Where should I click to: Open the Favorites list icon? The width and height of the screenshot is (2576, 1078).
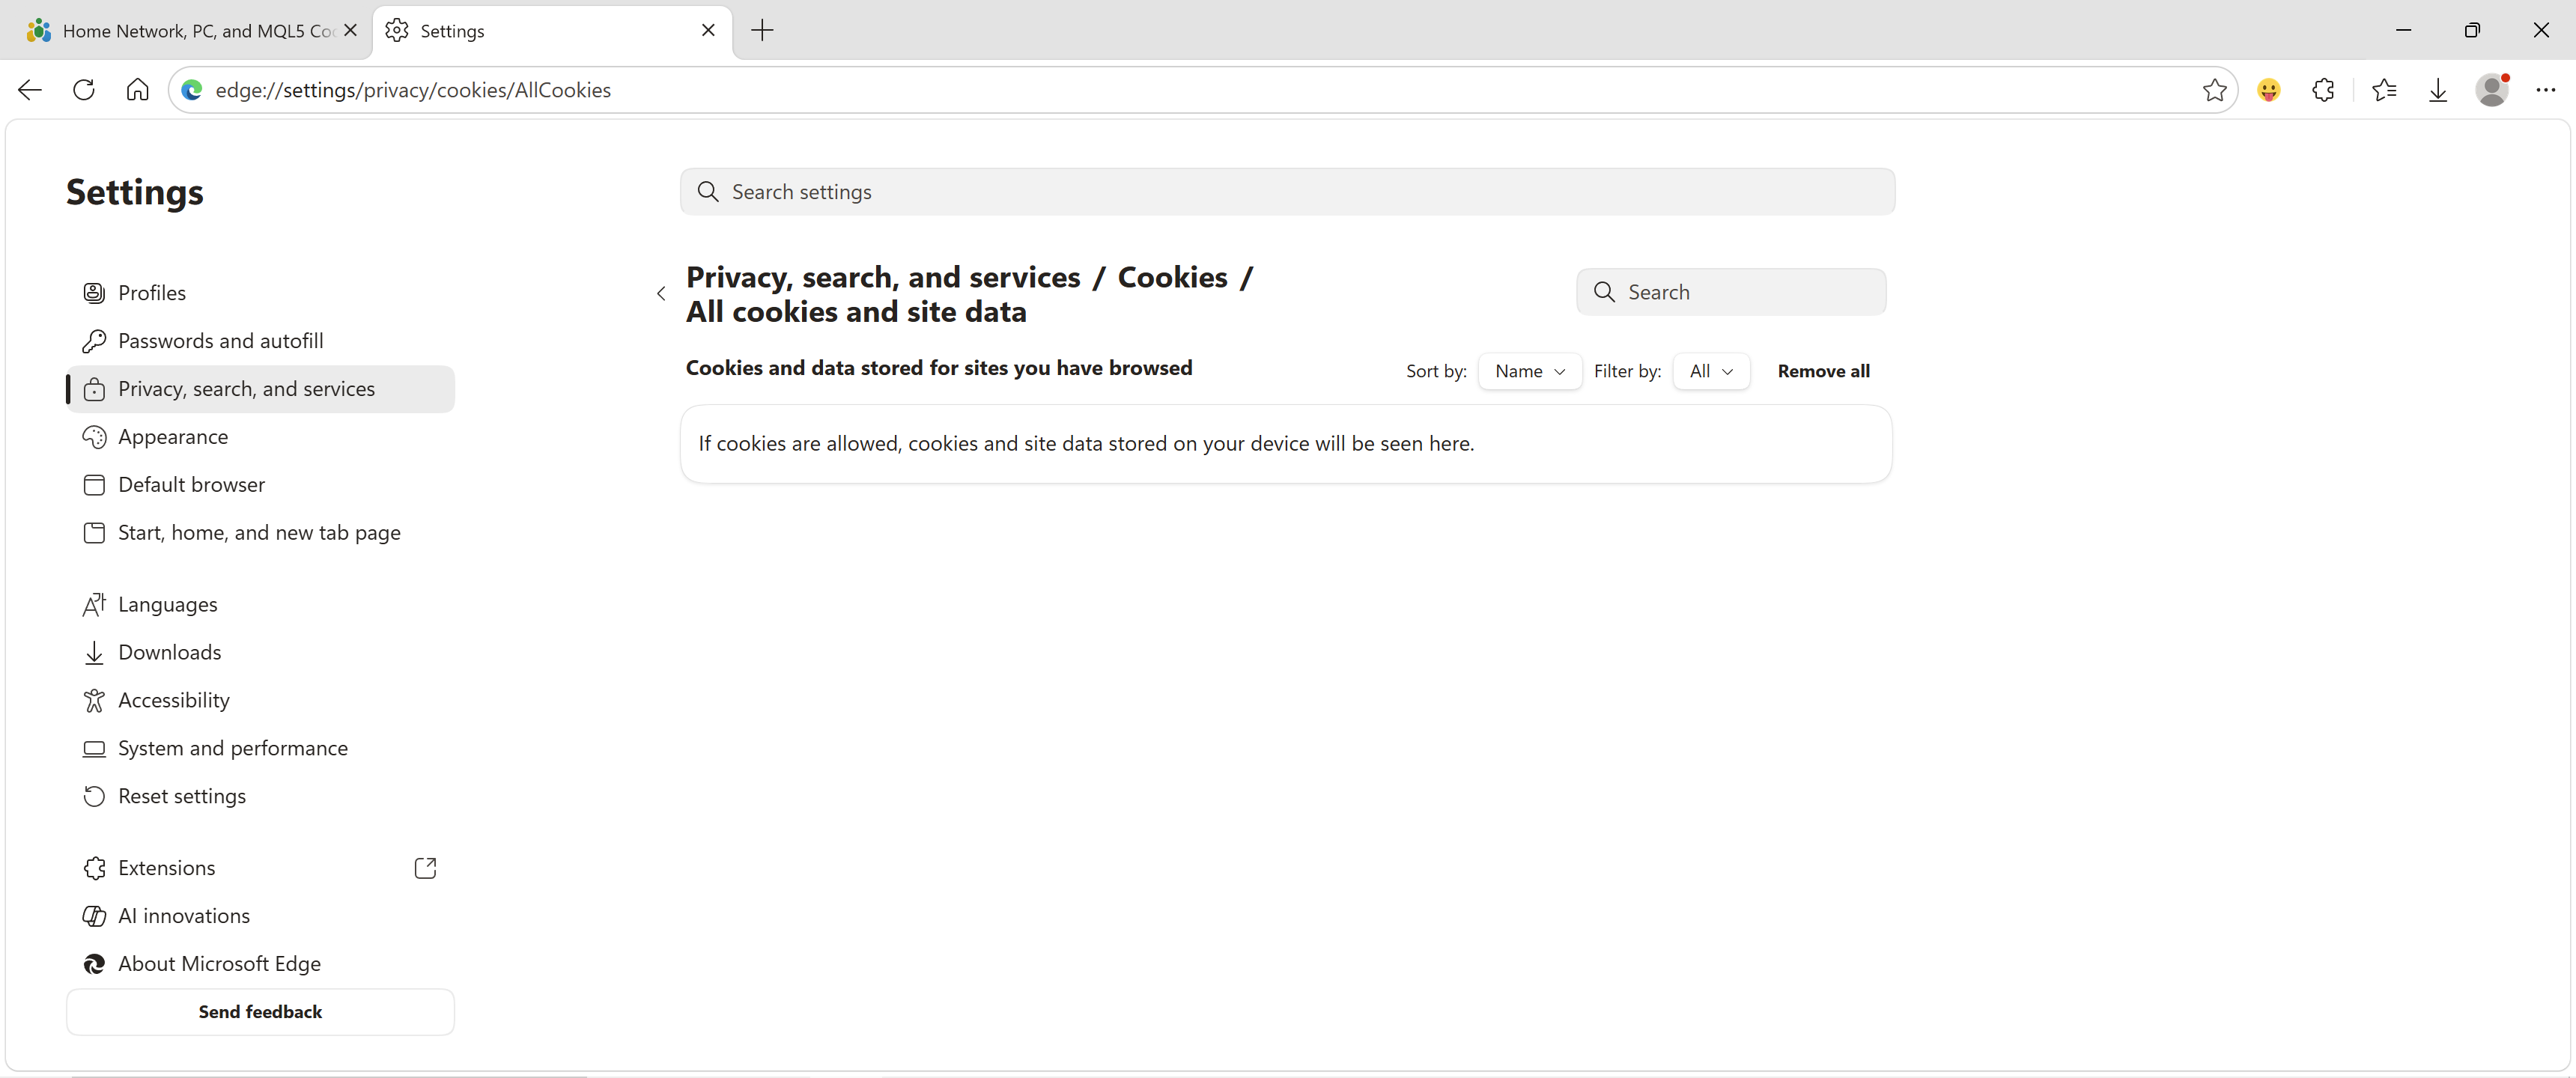pos(2384,90)
